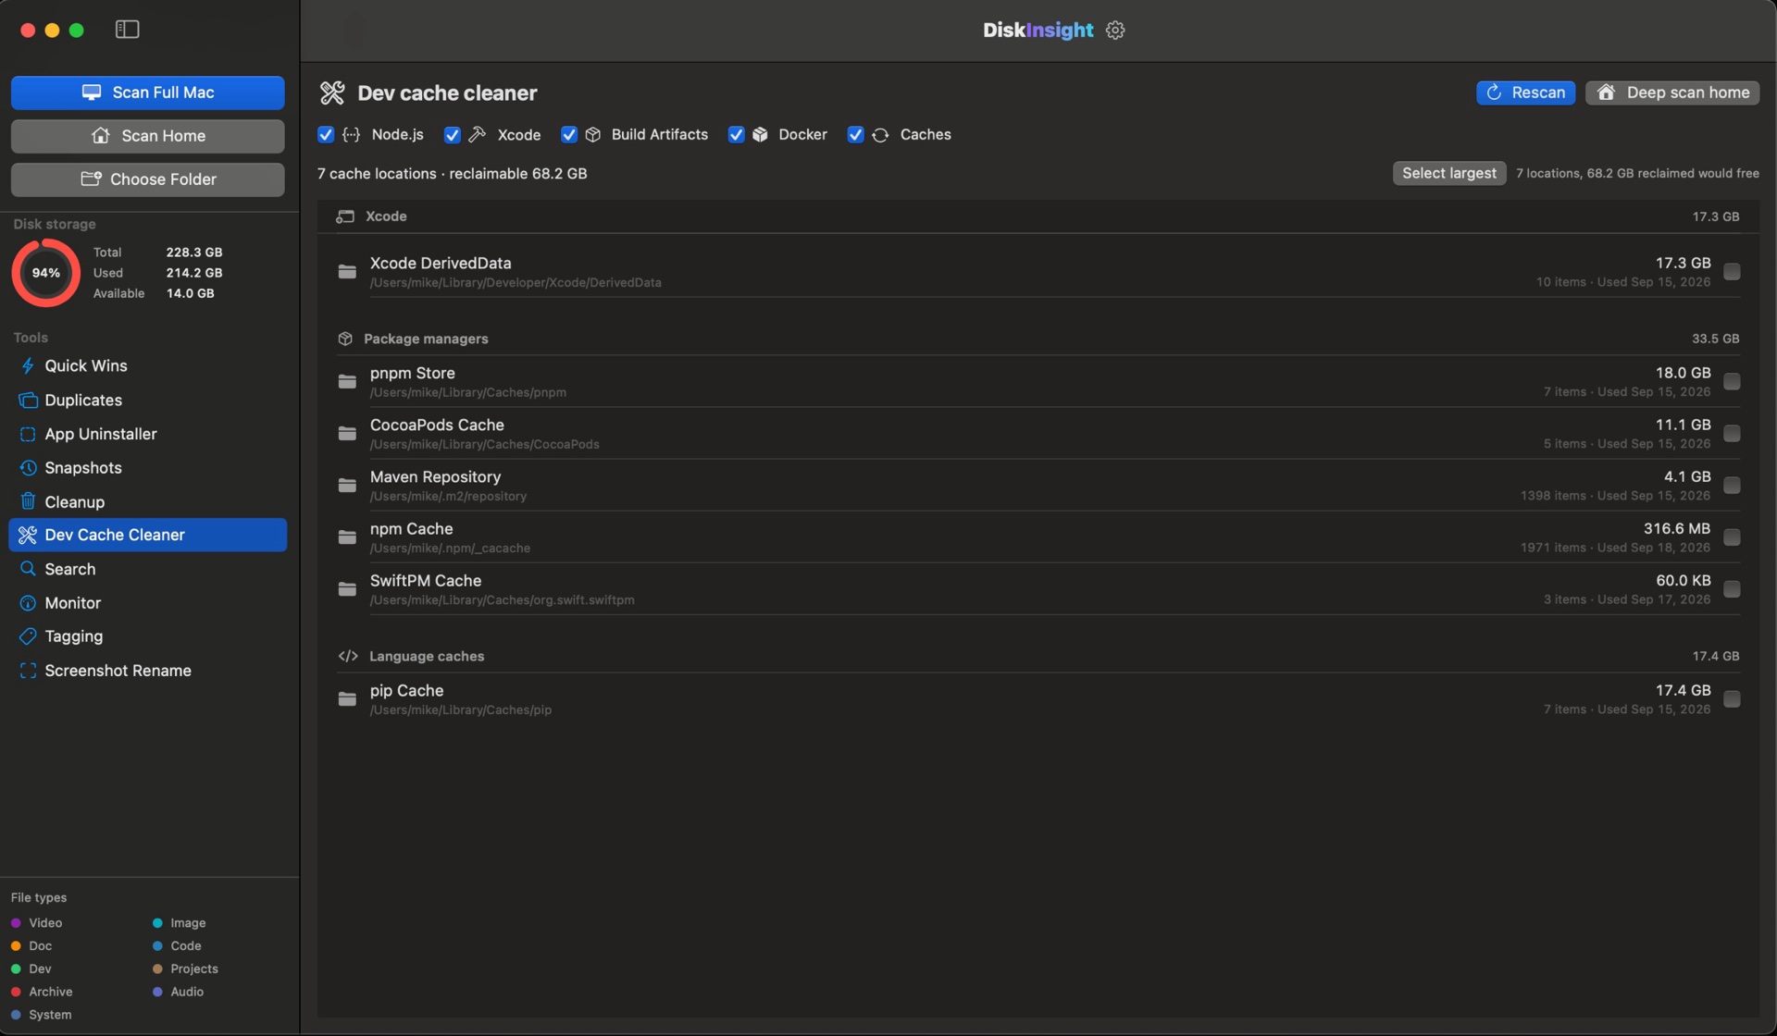1777x1036 pixels.
Task: Click the Image file type color dot
Action: point(157,923)
